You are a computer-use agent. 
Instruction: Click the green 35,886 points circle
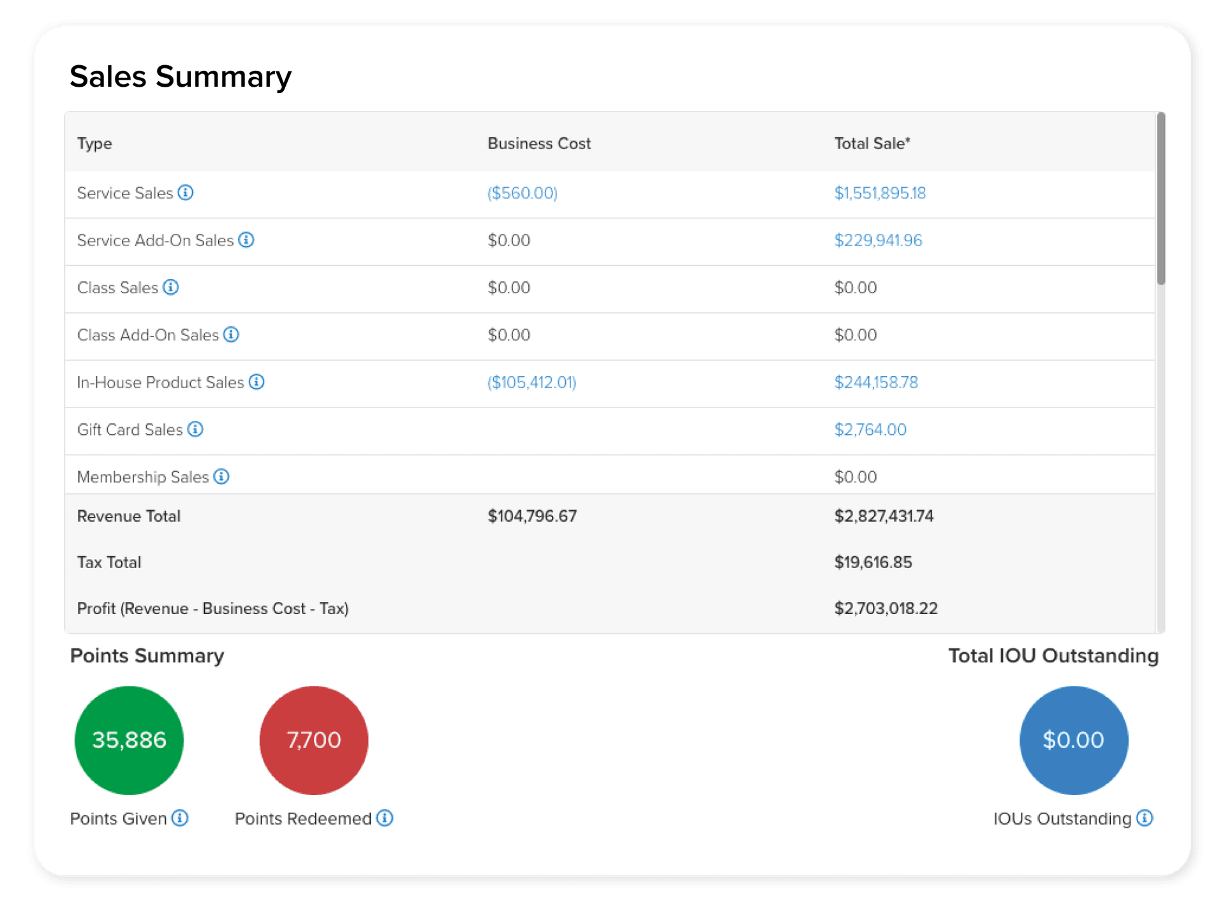click(x=129, y=740)
